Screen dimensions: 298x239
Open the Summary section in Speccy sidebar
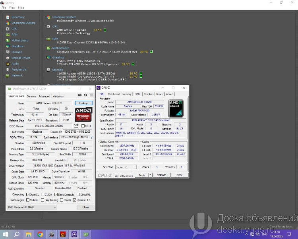(18, 17)
